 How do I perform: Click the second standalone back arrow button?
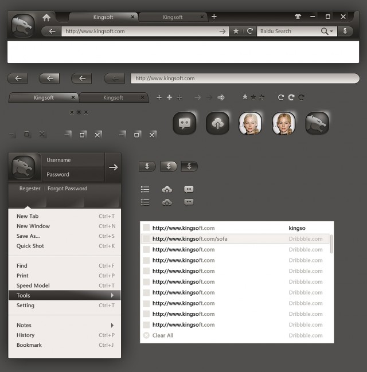(49, 79)
